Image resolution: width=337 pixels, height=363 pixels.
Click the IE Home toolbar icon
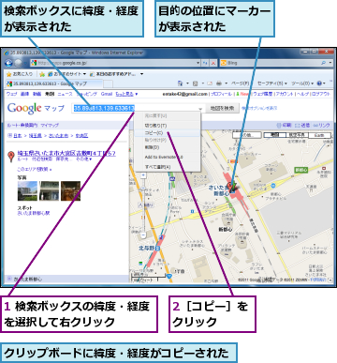[180, 83]
